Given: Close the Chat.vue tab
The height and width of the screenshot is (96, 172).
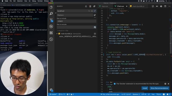Looking at the screenshot, I should (x=127, y=6).
